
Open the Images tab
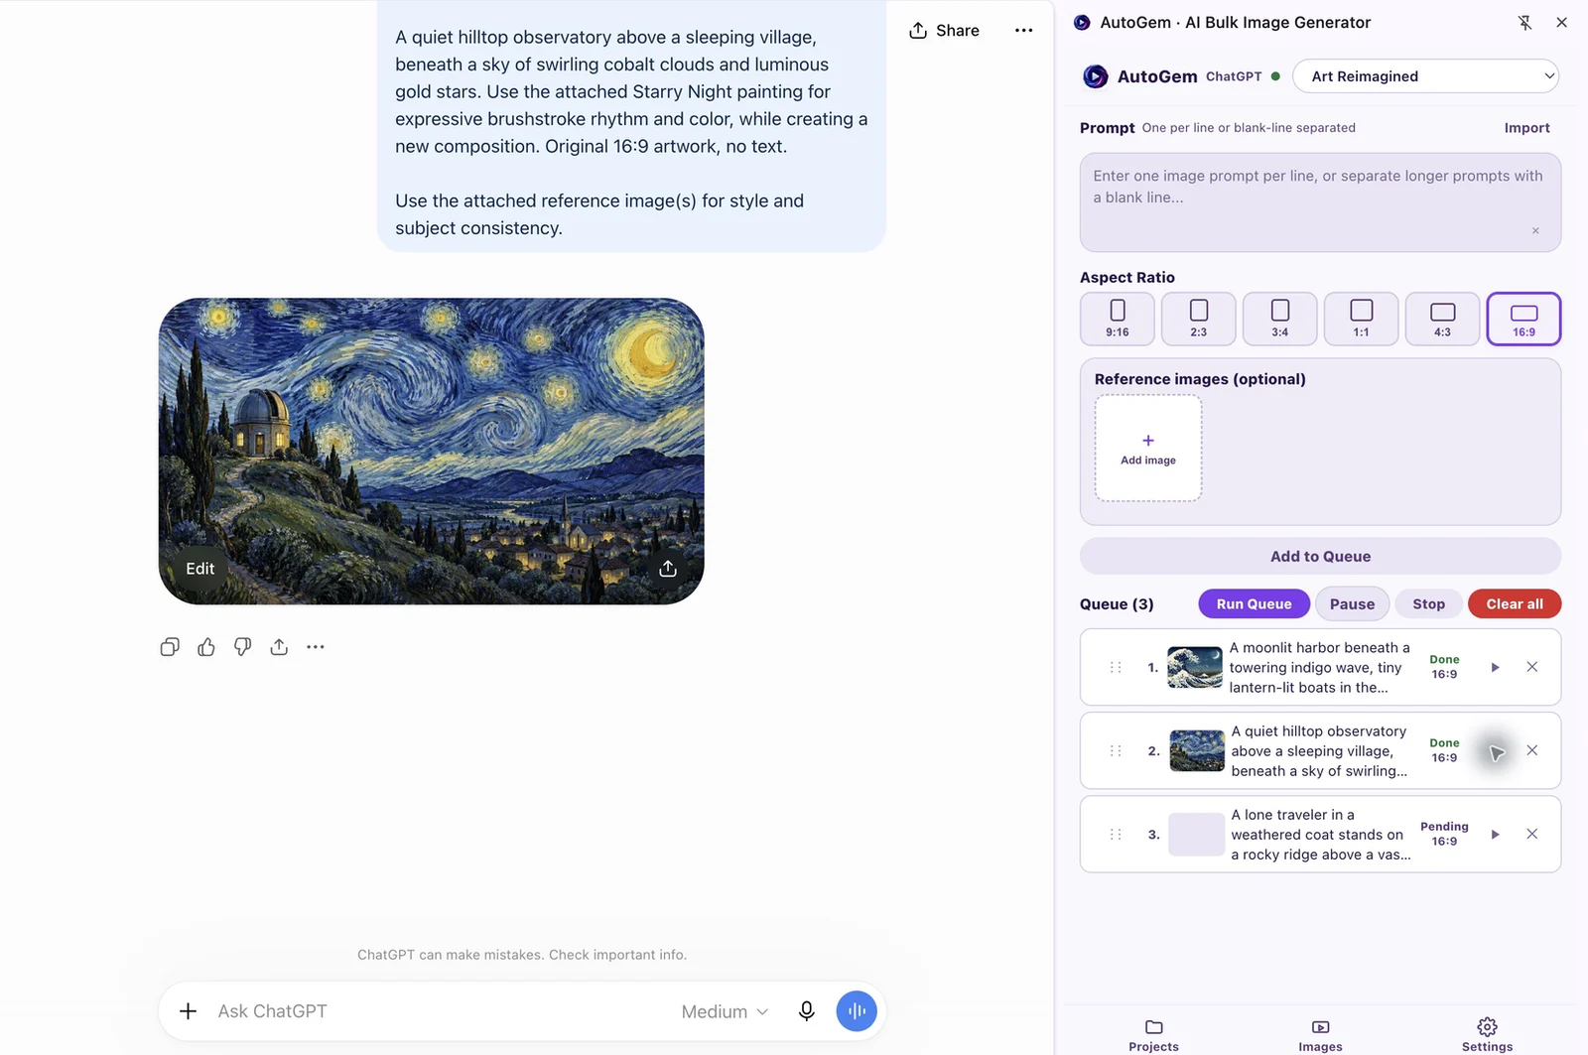1320,1035
